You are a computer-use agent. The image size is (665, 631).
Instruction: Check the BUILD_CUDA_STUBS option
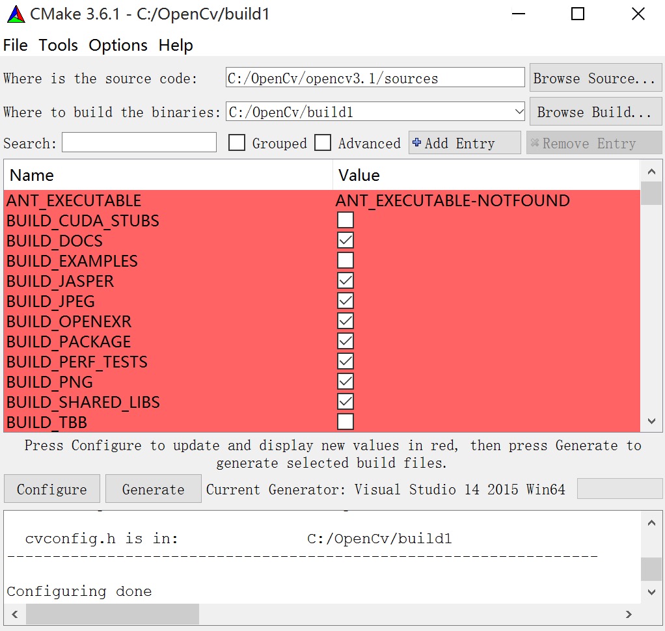[346, 220]
